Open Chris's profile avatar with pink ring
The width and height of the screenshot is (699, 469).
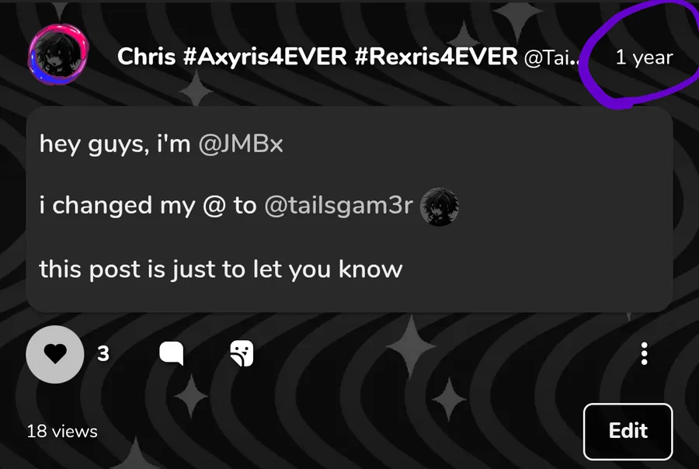pyautogui.click(x=58, y=55)
